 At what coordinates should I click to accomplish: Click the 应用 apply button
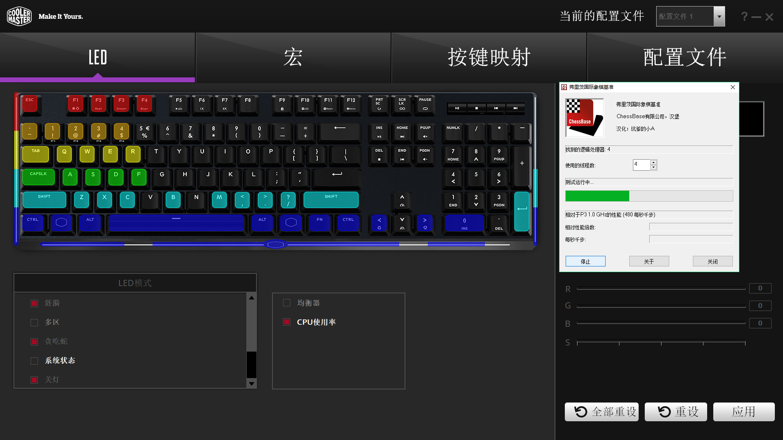(743, 412)
